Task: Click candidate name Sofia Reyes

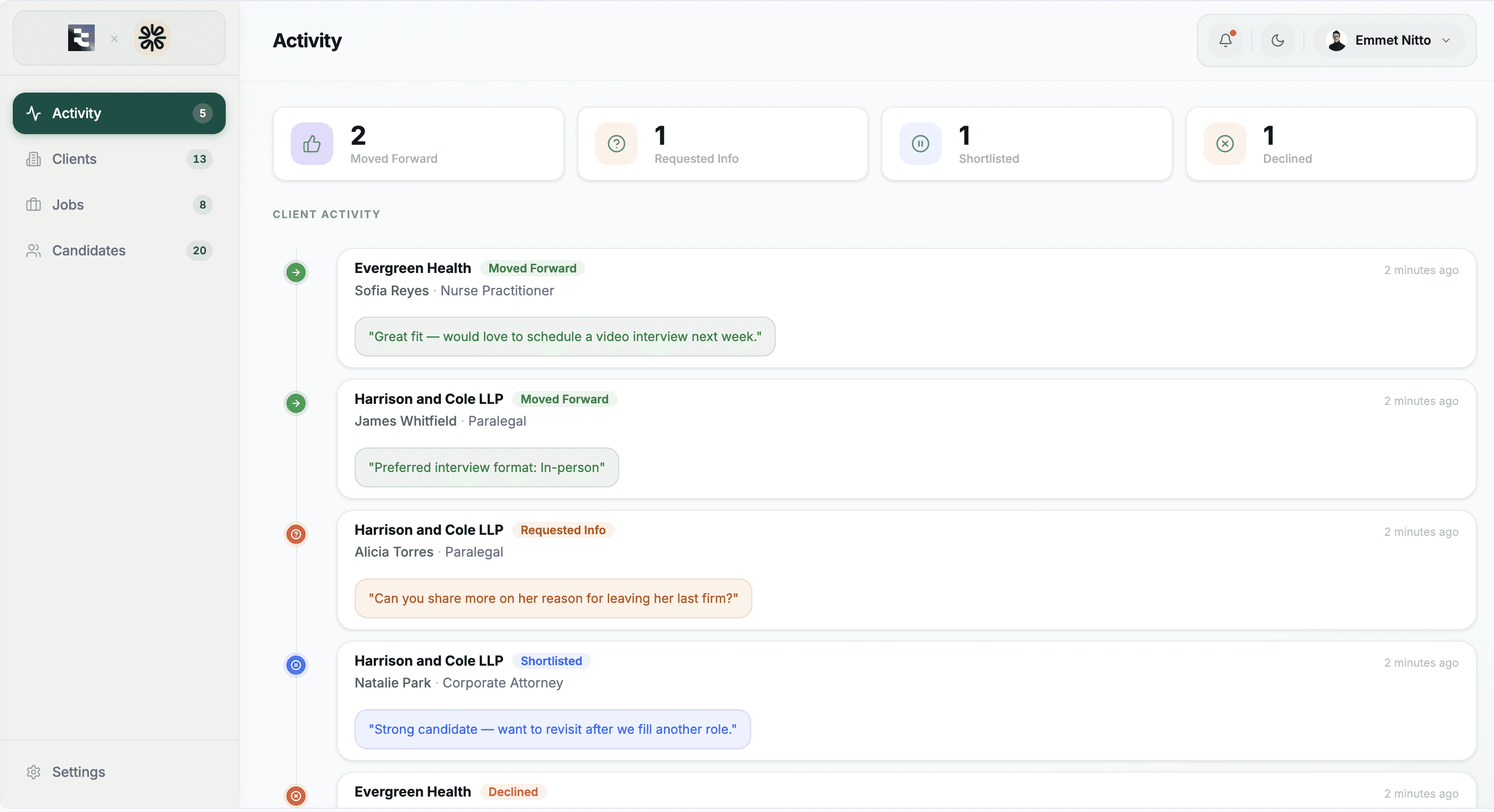Action: point(391,291)
